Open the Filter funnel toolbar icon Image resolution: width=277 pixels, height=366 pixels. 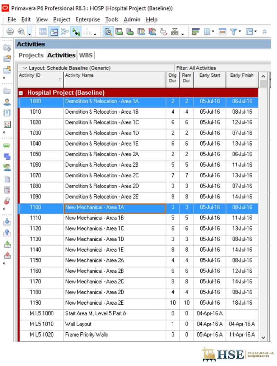click(x=233, y=32)
